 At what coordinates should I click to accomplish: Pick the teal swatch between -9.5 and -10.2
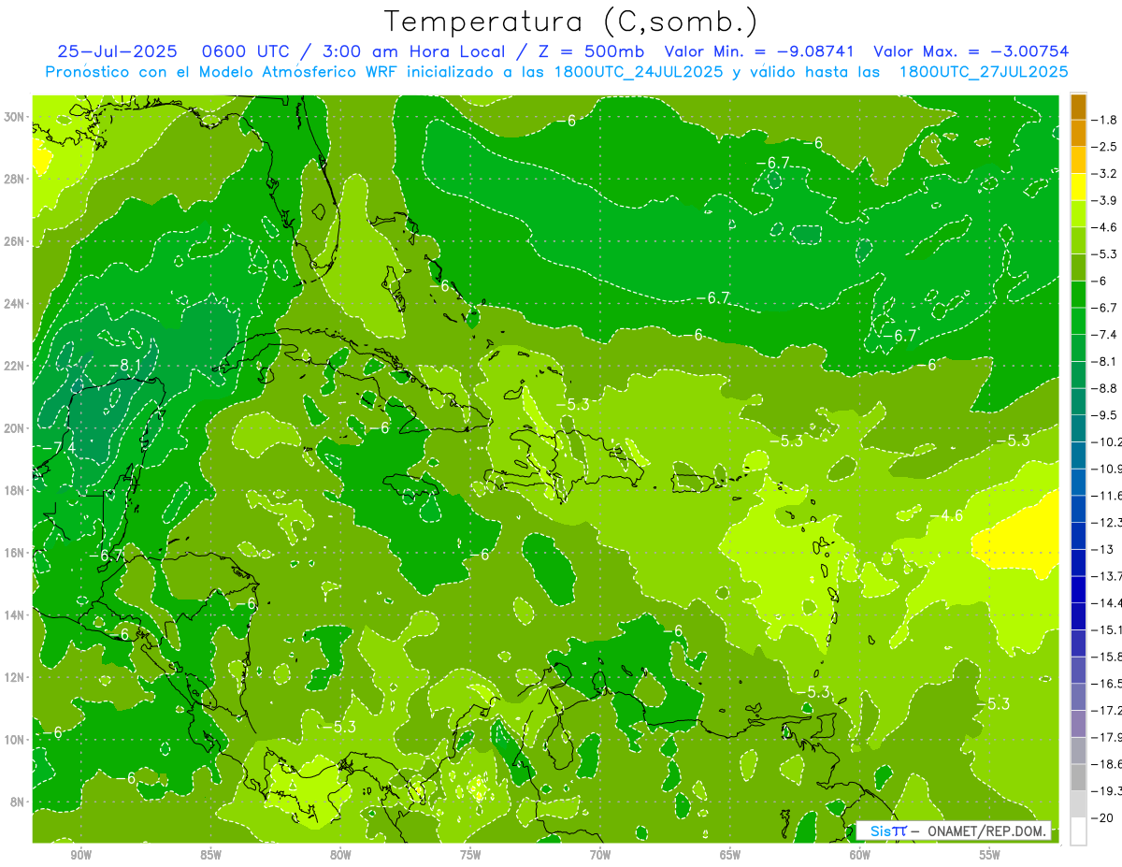point(1078,428)
